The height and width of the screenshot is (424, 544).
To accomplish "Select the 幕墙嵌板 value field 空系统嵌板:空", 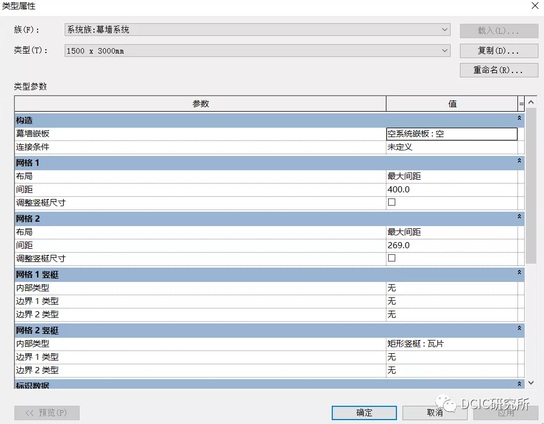I will click(x=452, y=134).
